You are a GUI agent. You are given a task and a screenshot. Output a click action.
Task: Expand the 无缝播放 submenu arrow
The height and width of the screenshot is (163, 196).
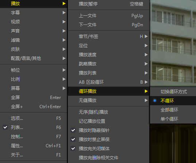point(146,100)
